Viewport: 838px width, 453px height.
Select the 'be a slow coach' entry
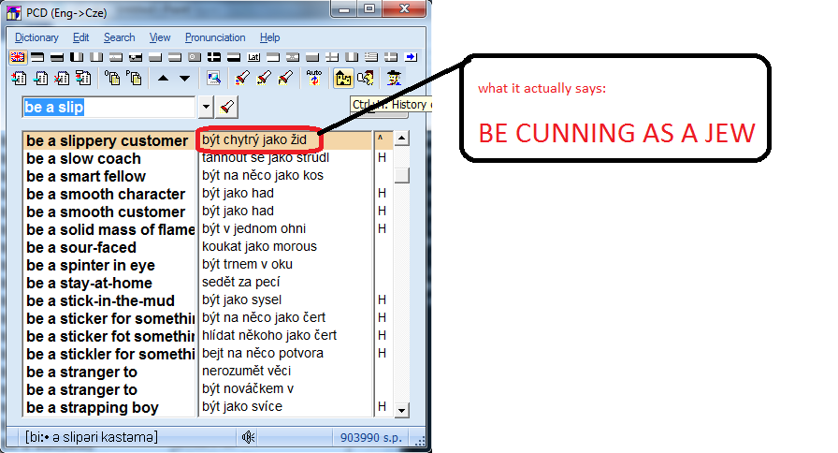(x=84, y=158)
